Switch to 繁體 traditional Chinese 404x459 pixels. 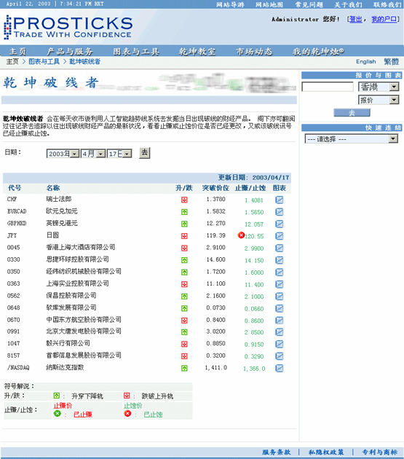click(392, 61)
